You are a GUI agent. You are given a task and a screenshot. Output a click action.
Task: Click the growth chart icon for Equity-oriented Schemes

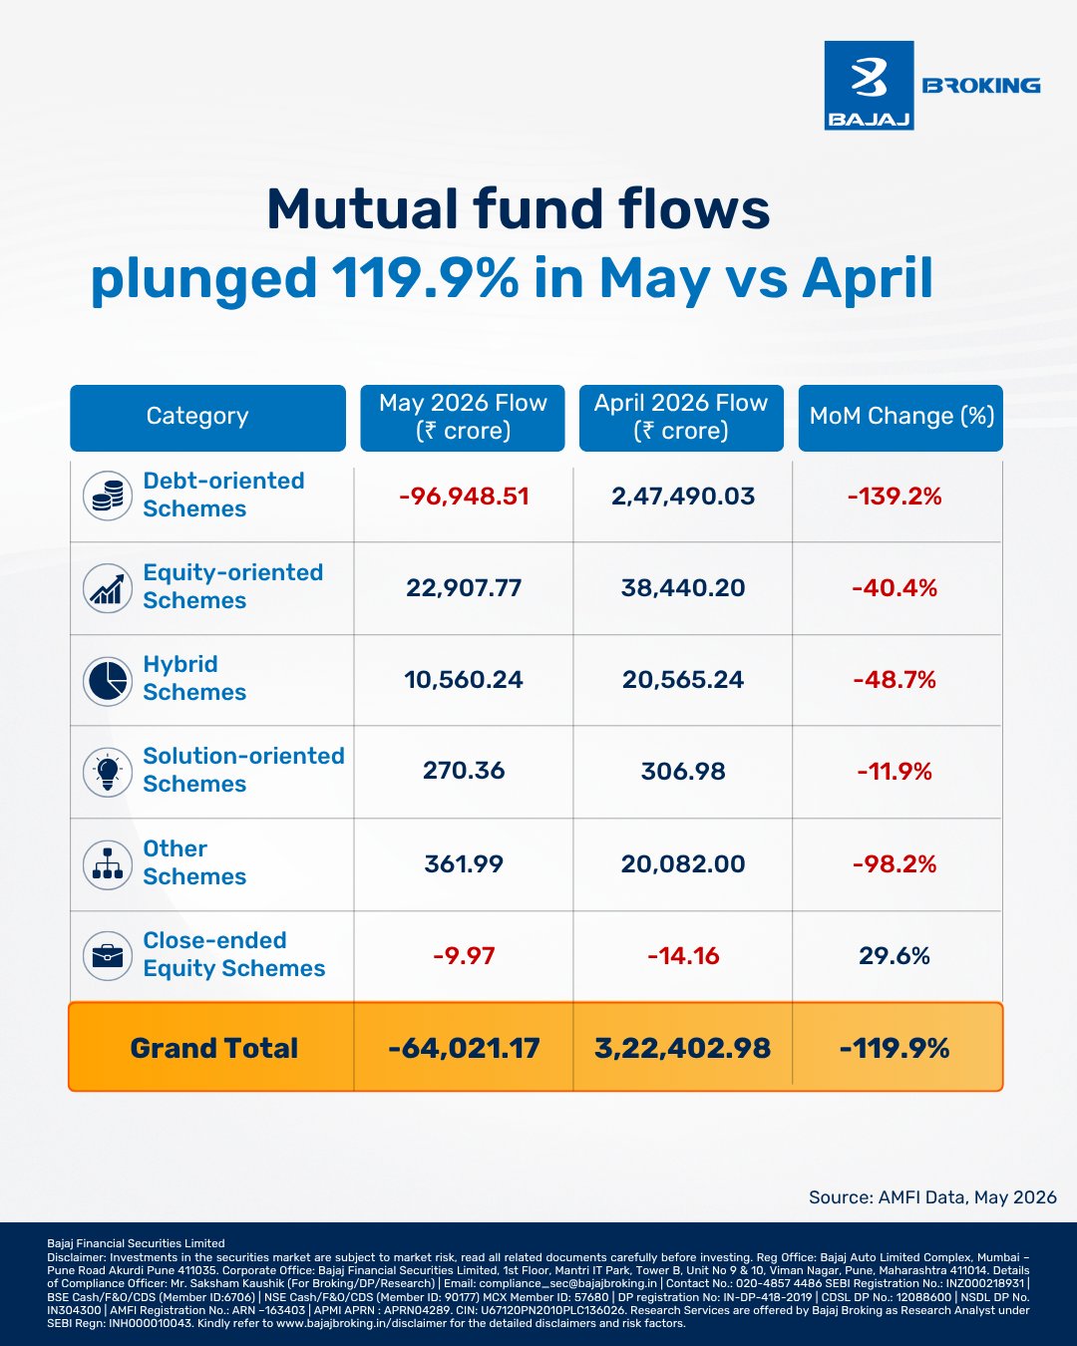(x=107, y=587)
